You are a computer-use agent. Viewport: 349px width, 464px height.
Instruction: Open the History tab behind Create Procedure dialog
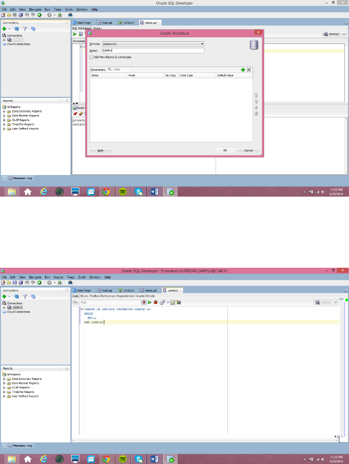click(98, 28)
